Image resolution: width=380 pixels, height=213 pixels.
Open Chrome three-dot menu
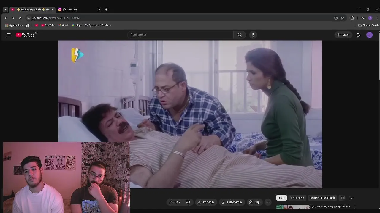[377, 18]
